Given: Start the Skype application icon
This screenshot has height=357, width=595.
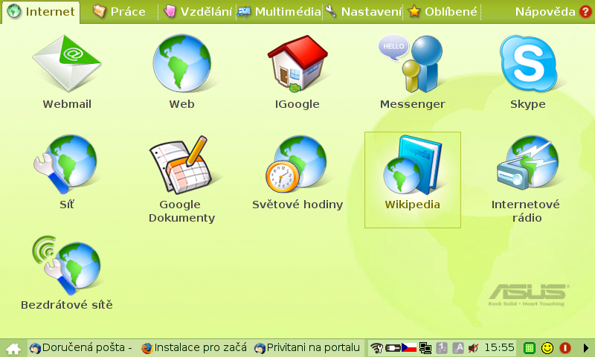Looking at the screenshot, I should coord(528,63).
